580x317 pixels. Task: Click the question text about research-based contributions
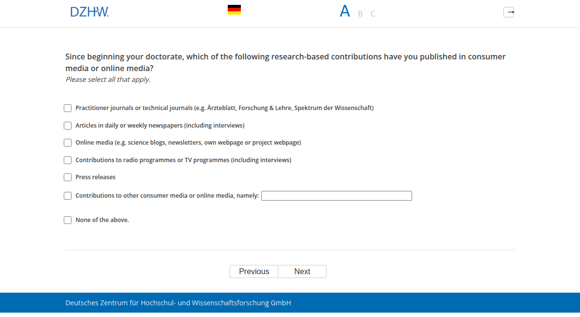pyautogui.click(x=286, y=62)
